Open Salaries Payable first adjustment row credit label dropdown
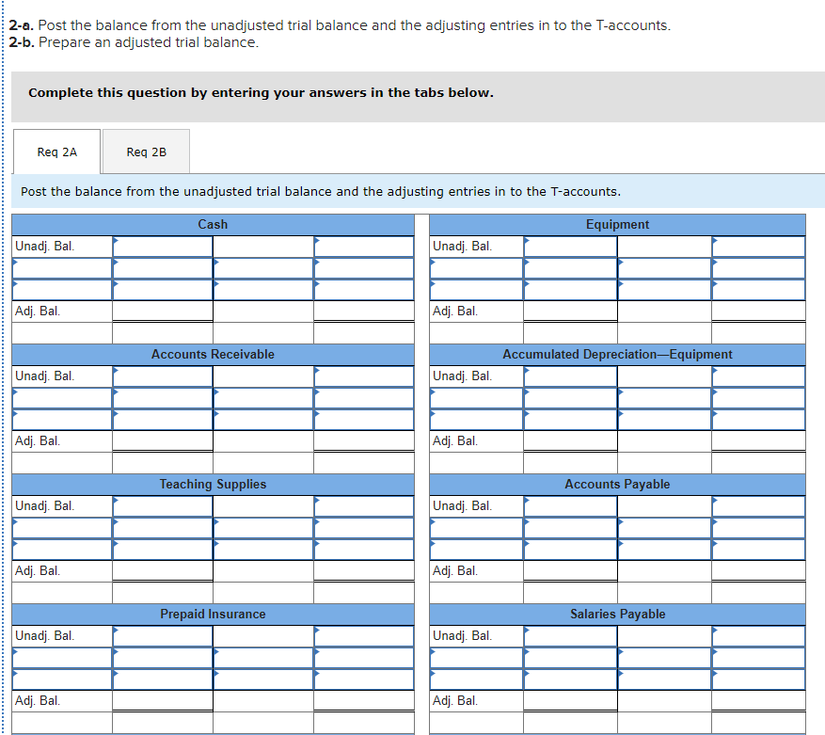Viewport: 825px width, 735px height. pyautogui.click(x=664, y=658)
